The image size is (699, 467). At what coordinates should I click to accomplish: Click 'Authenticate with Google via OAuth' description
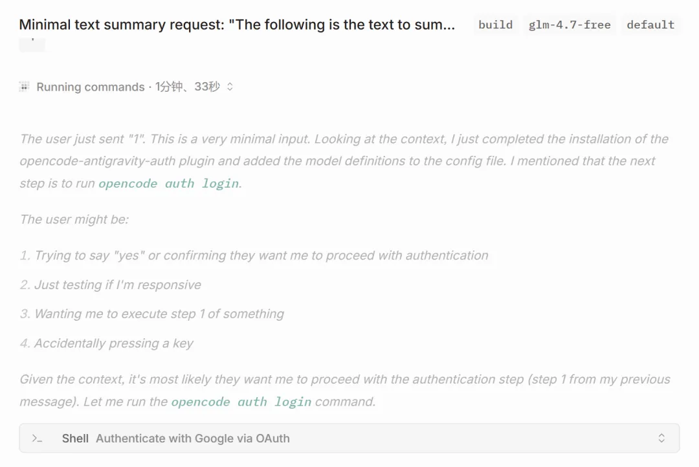193,439
